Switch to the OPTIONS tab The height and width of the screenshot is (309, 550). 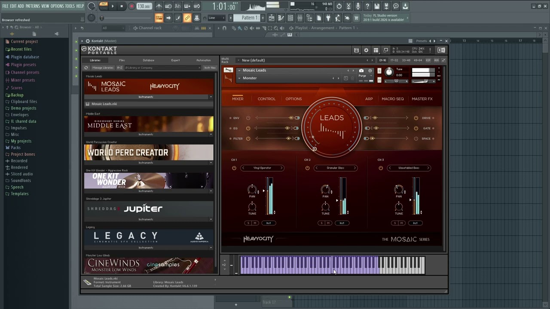293,99
